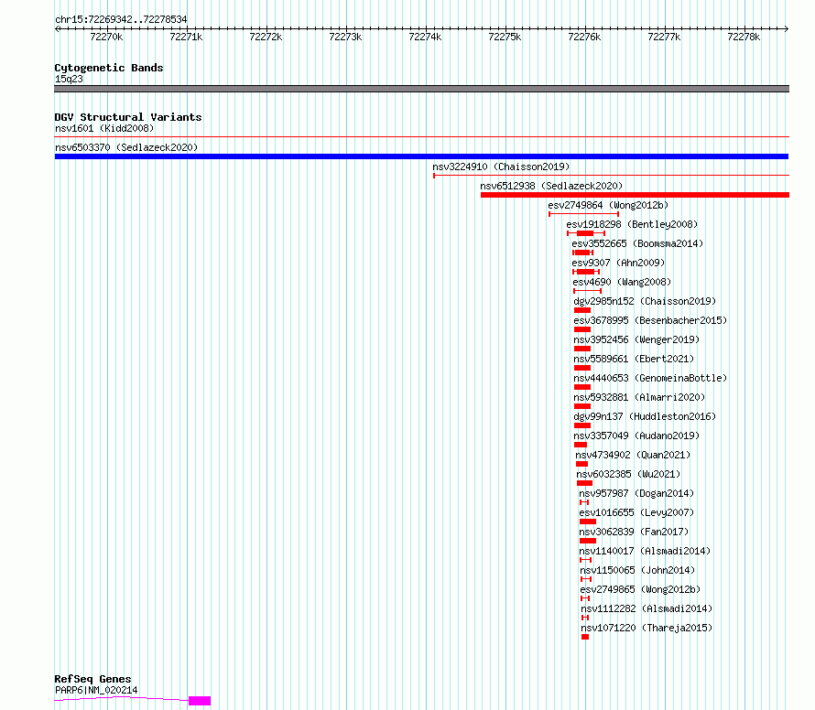Select the magenta PARP6 exon block

click(x=200, y=701)
